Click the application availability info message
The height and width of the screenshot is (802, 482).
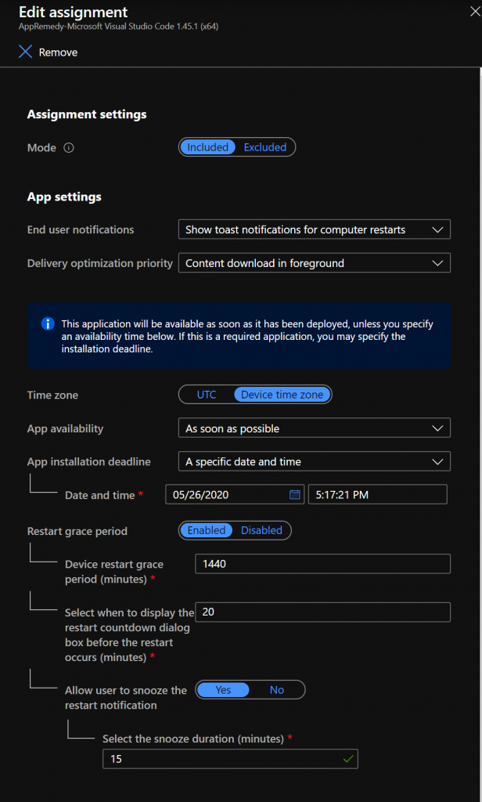click(247, 337)
